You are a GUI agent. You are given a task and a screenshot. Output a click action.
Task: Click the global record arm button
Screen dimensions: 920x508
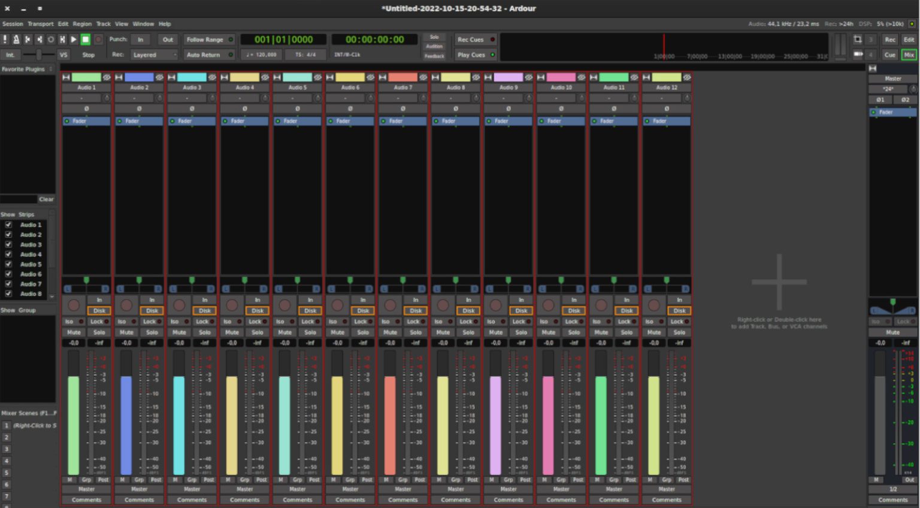click(98, 40)
